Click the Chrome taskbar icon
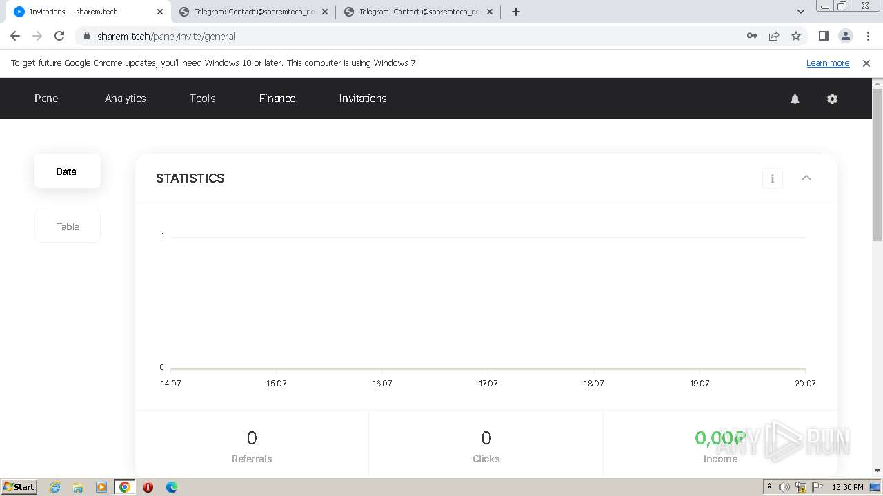The image size is (883, 496). pos(125,487)
